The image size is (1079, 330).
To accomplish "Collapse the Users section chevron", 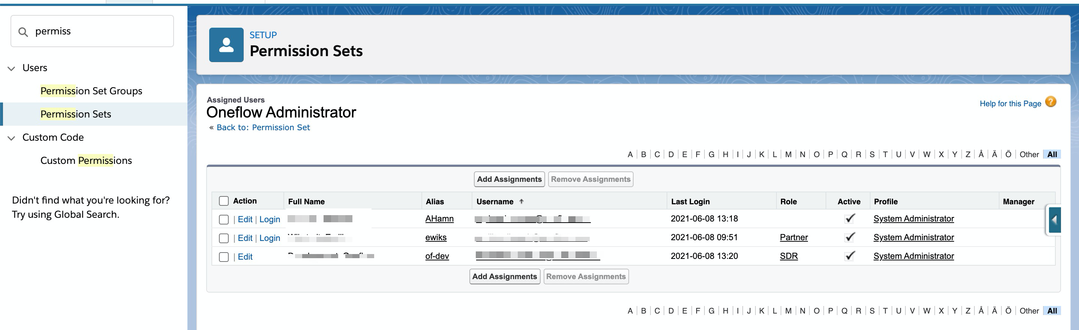I will click(x=12, y=68).
